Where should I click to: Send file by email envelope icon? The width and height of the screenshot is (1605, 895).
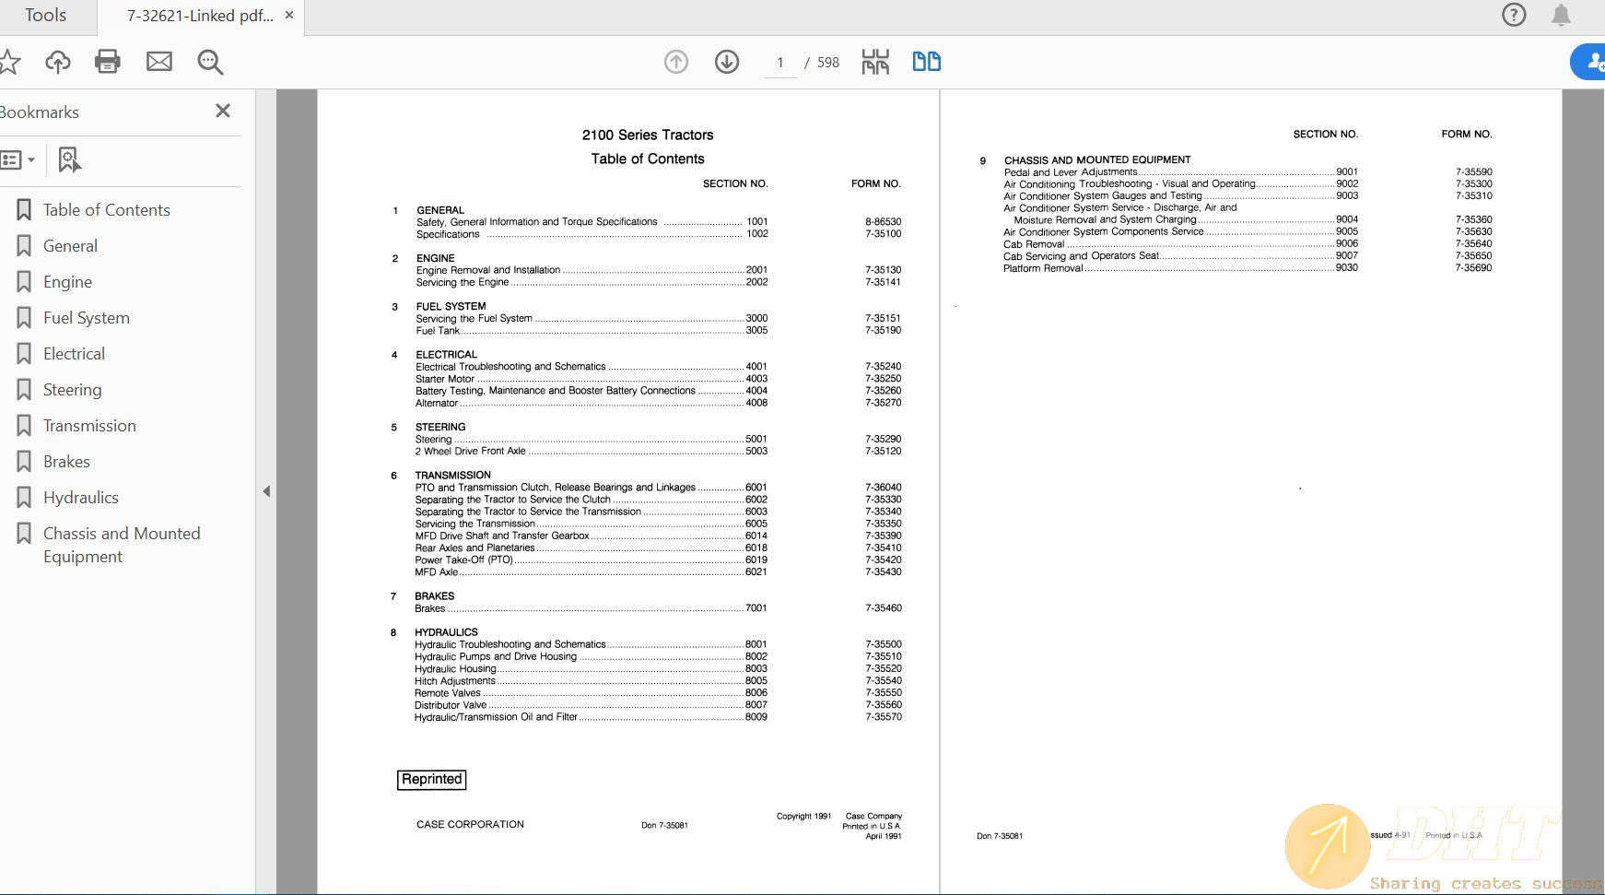tap(159, 62)
